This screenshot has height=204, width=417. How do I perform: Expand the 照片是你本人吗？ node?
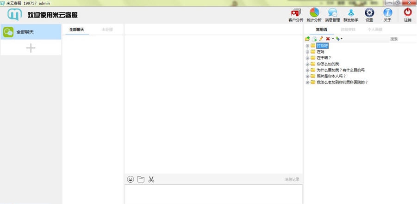[307, 76]
